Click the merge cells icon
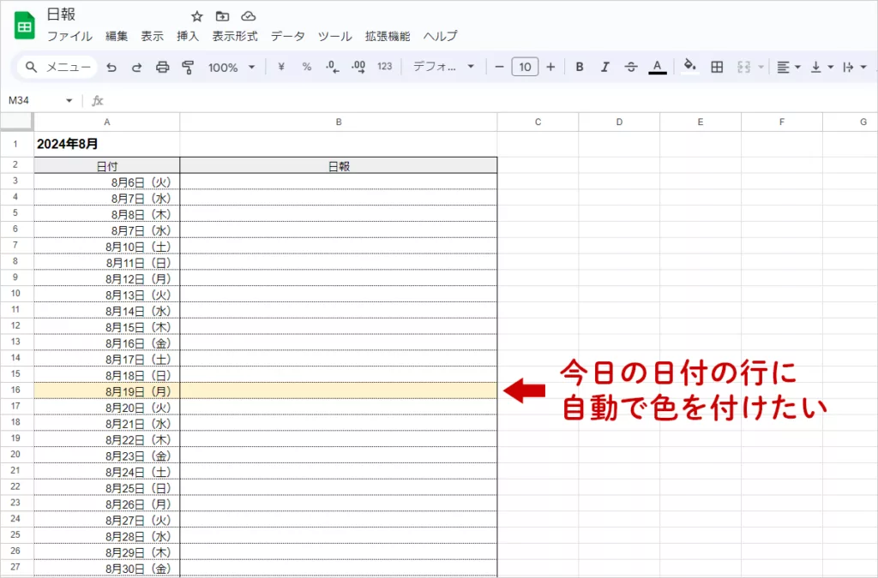Image resolution: width=878 pixels, height=578 pixels. [743, 67]
